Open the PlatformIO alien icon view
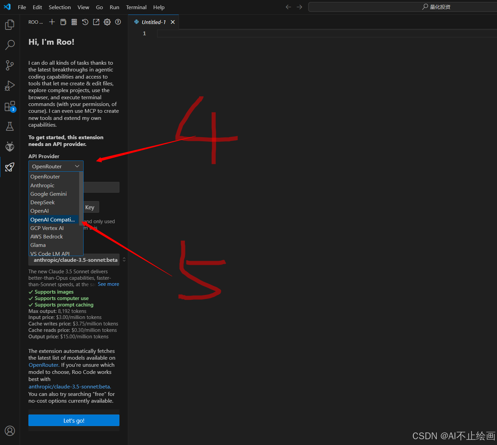The width and height of the screenshot is (497, 445). pyautogui.click(x=10, y=147)
